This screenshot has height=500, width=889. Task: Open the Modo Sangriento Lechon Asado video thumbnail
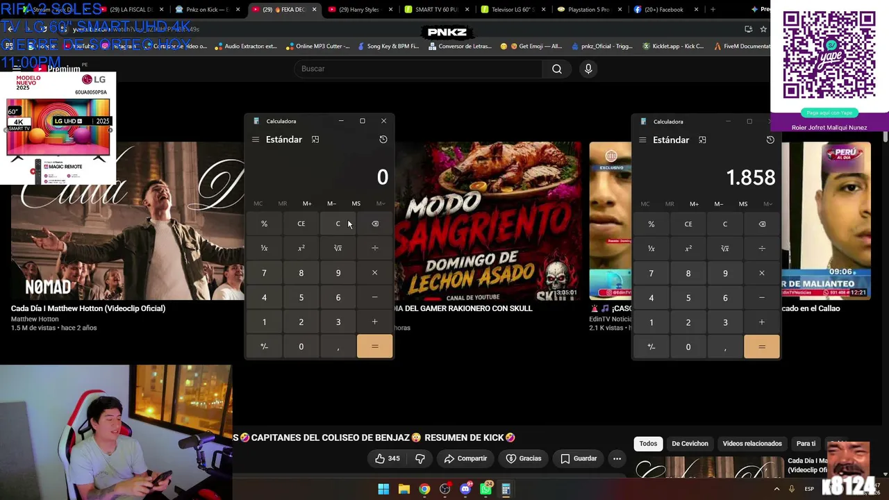coord(488,221)
